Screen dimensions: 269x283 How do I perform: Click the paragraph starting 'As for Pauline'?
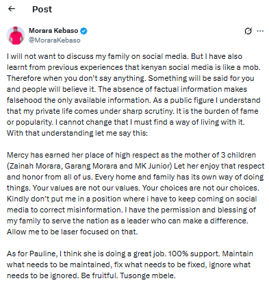[x=130, y=264]
